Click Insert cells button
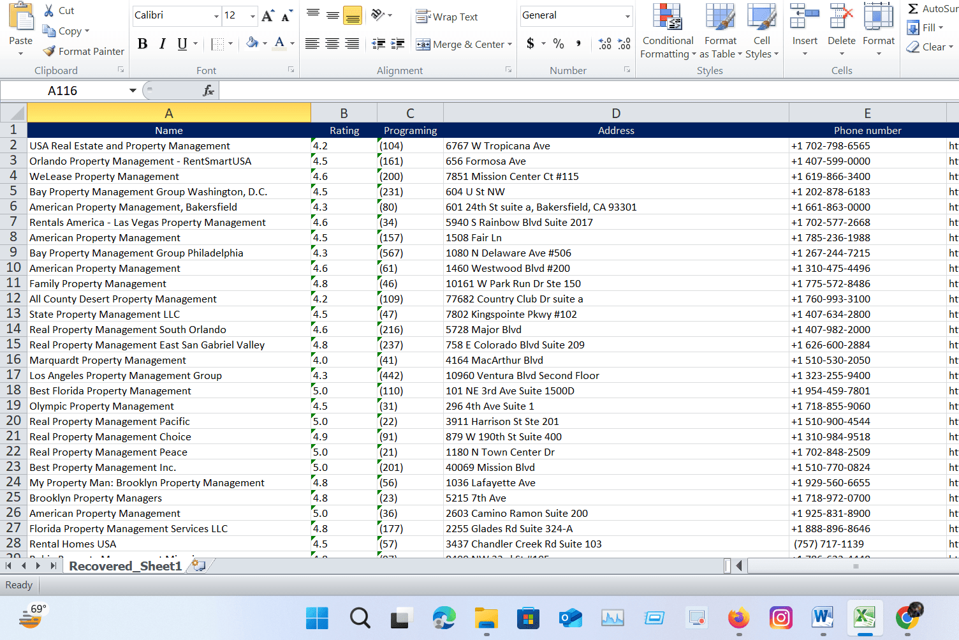959x640 pixels. click(x=805, y=29)
